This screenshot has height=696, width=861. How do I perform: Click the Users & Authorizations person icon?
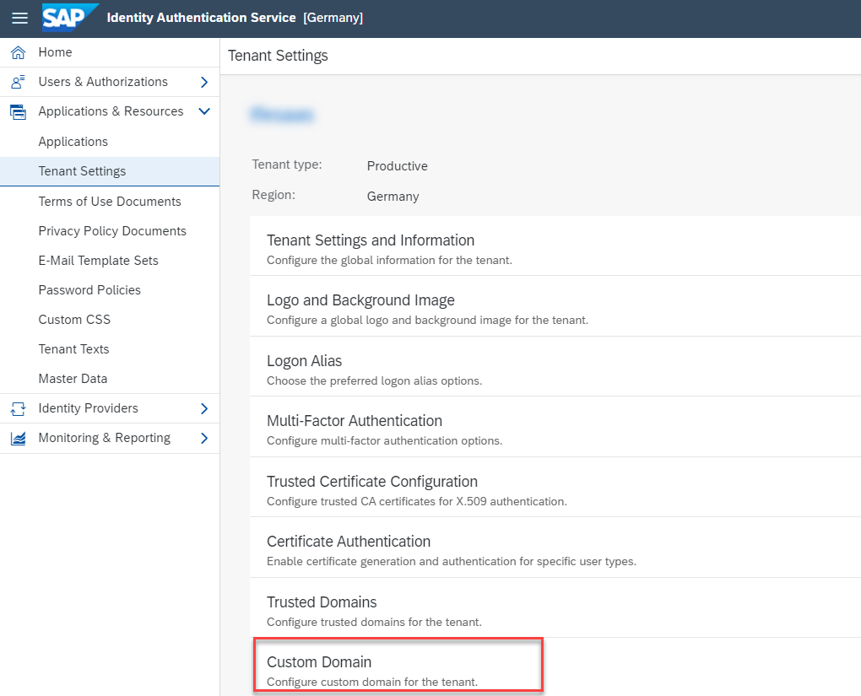tap(18, 82)
